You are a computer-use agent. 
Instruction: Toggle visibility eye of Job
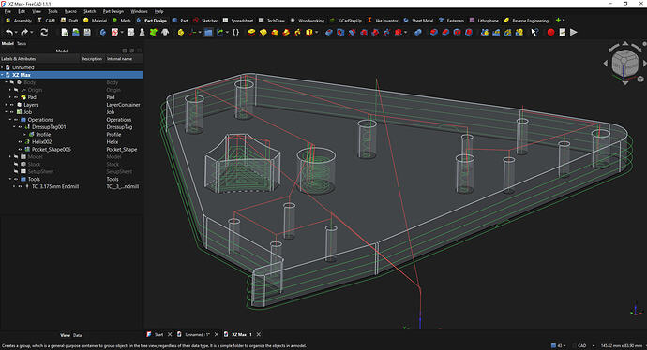tap(12, 112)
